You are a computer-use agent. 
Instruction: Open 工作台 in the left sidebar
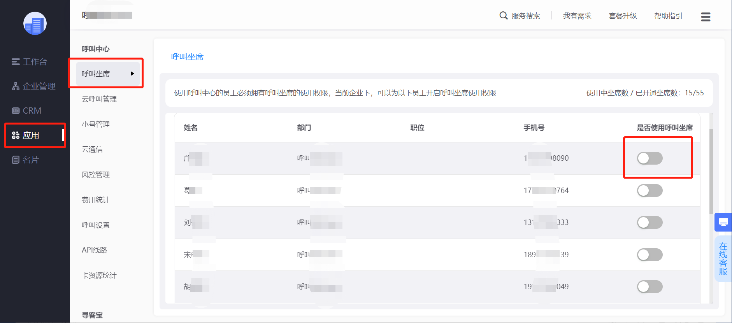35,61
